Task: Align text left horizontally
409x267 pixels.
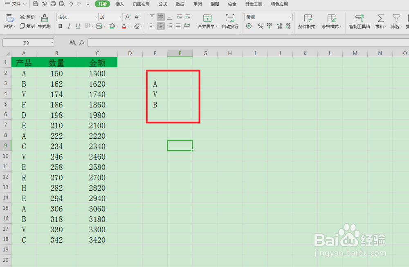Action: [x=152, y=26]
